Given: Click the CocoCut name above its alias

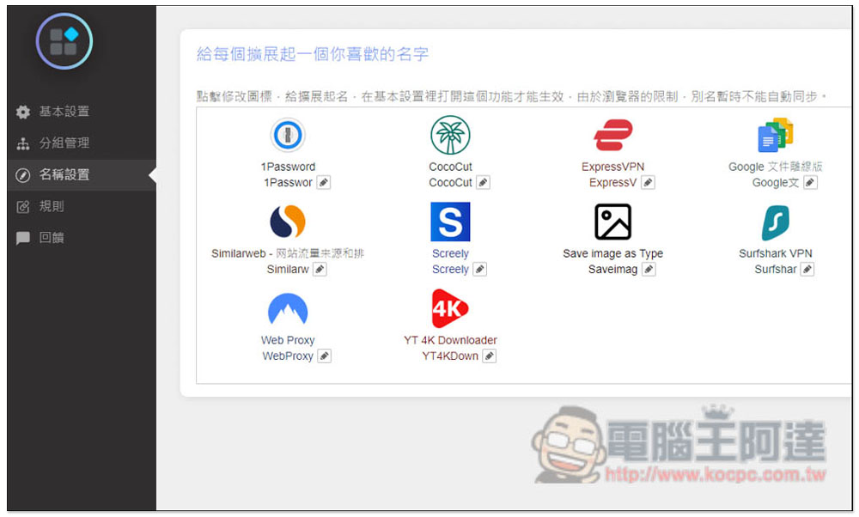Looking at the screenshot, I should tap(450, 167).
